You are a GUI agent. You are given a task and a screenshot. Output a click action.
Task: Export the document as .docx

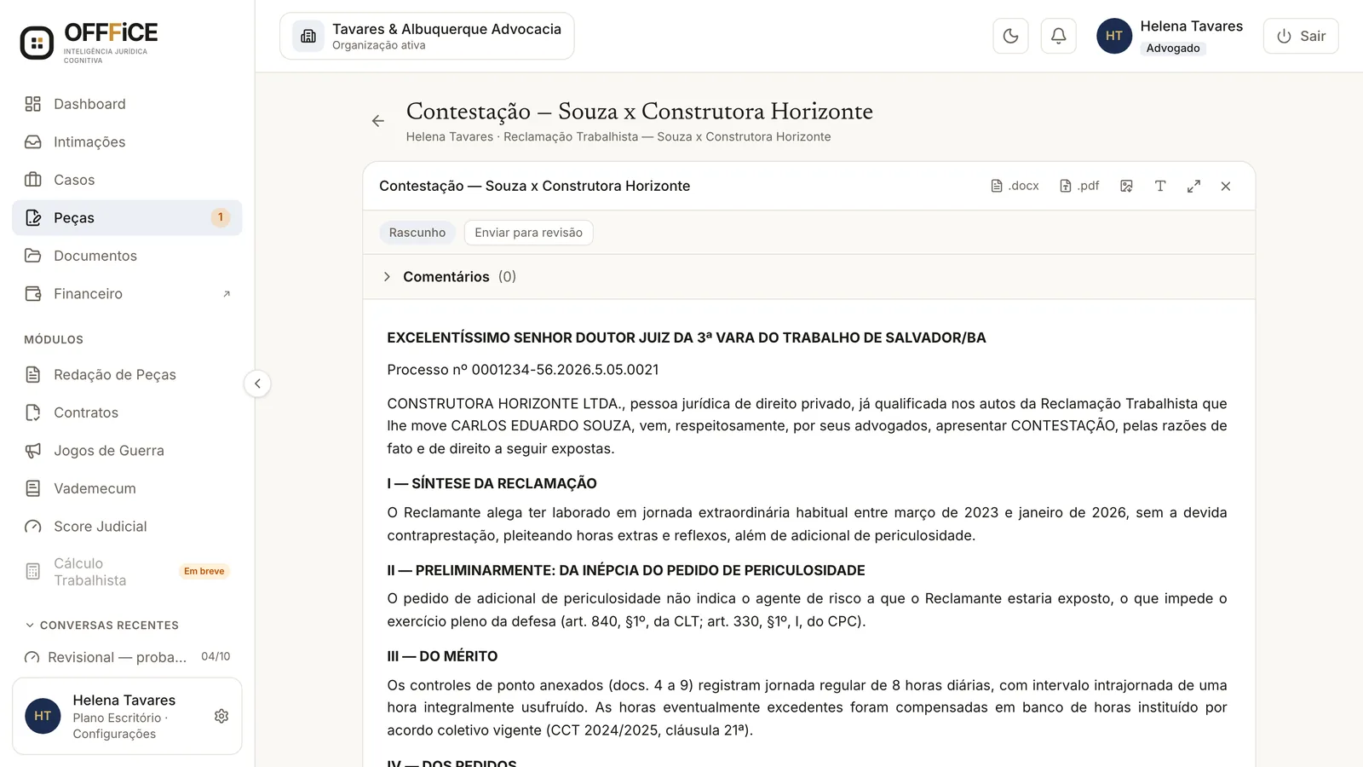pos(1015,186)
